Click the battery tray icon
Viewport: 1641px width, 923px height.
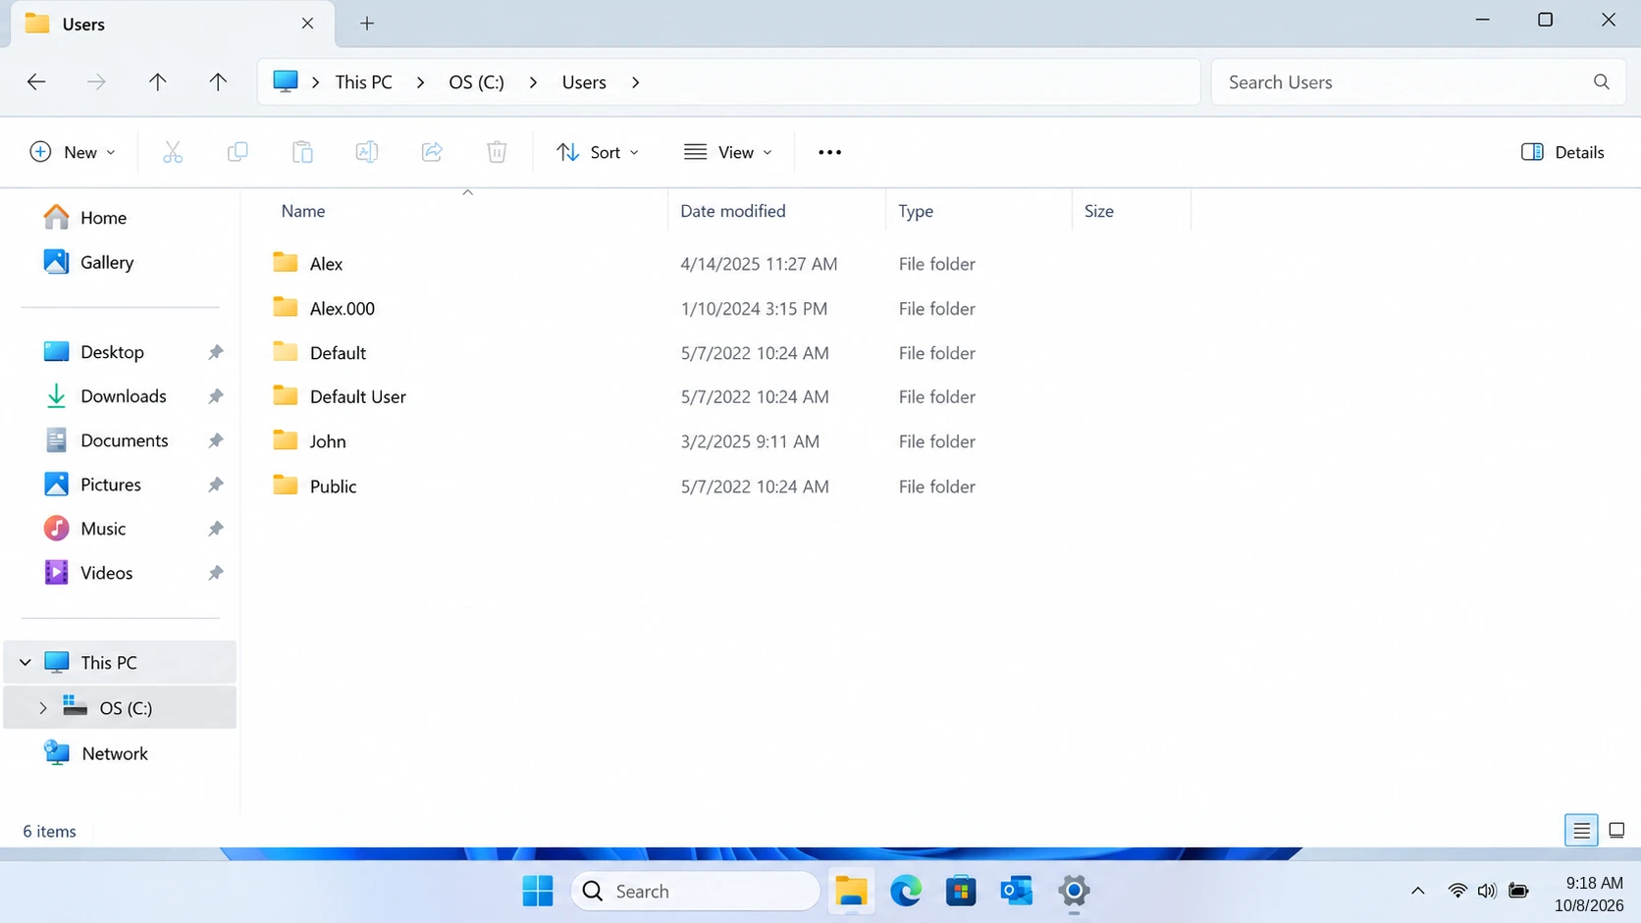(1518, 891)
